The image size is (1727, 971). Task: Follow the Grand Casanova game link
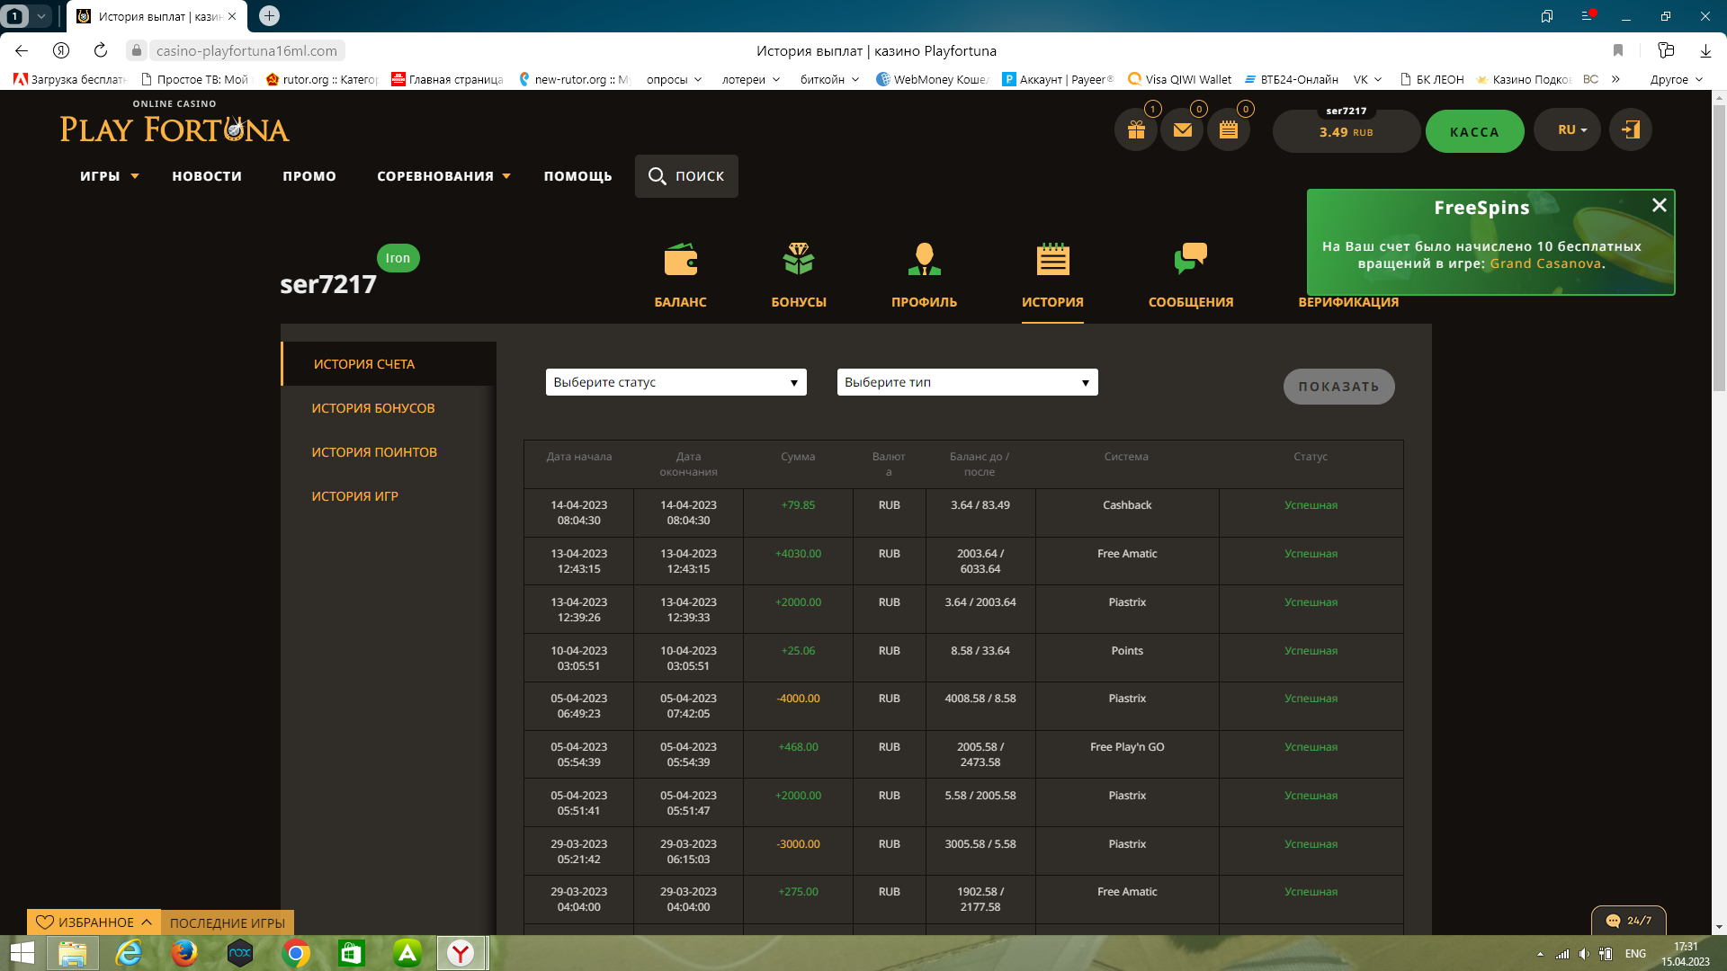pos(1544,263)
